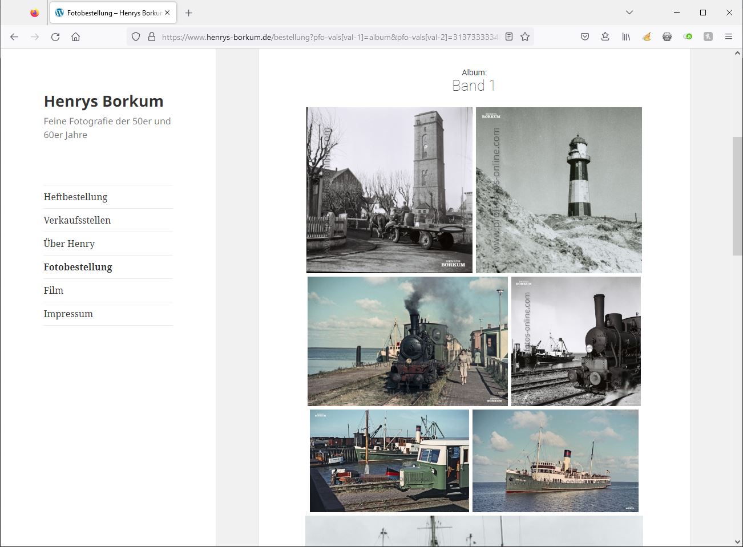The height and width of the screenshot is (547, 743).
Task: Open the striped lighthouse on dune photo
Action: coord(559,190)
